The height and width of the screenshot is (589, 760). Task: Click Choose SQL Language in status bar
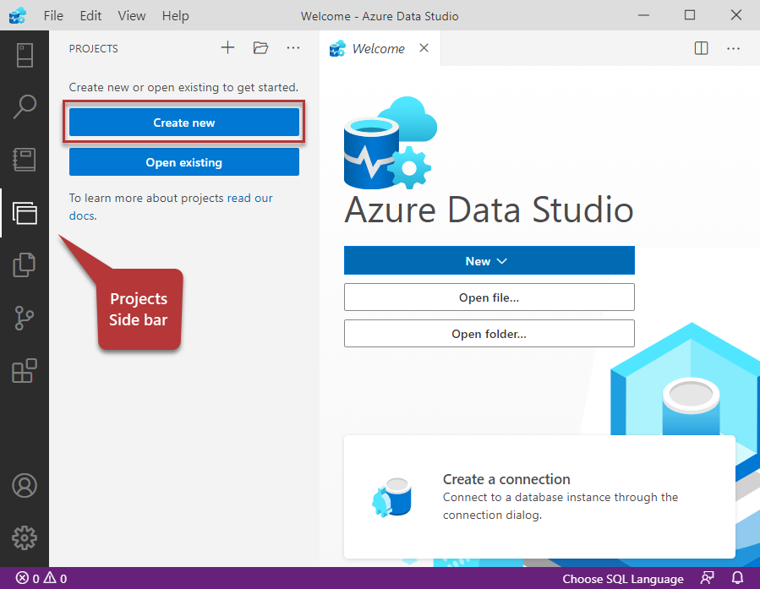tap(623, 578)
